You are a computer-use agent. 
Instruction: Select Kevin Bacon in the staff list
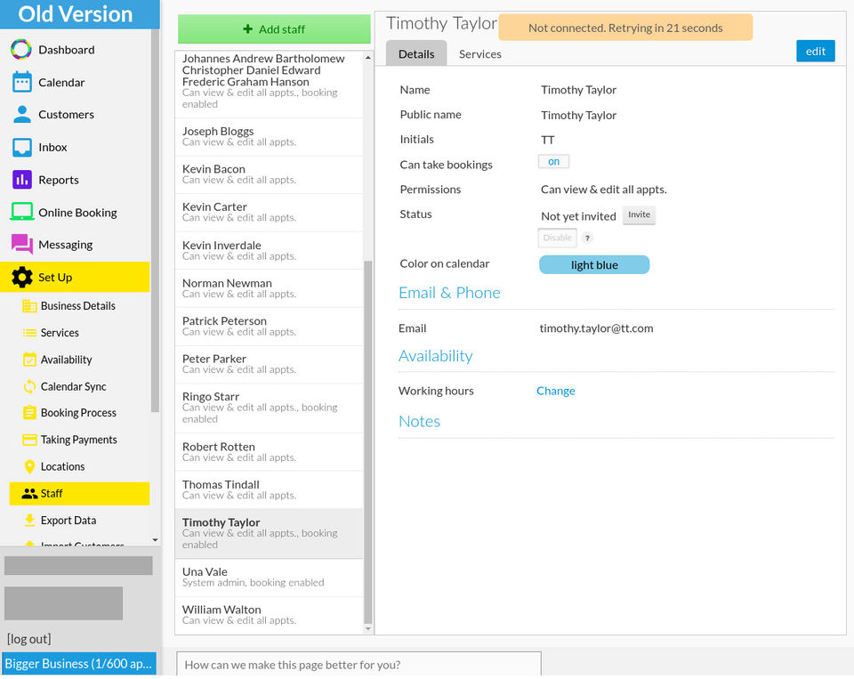tap(269, 175)
